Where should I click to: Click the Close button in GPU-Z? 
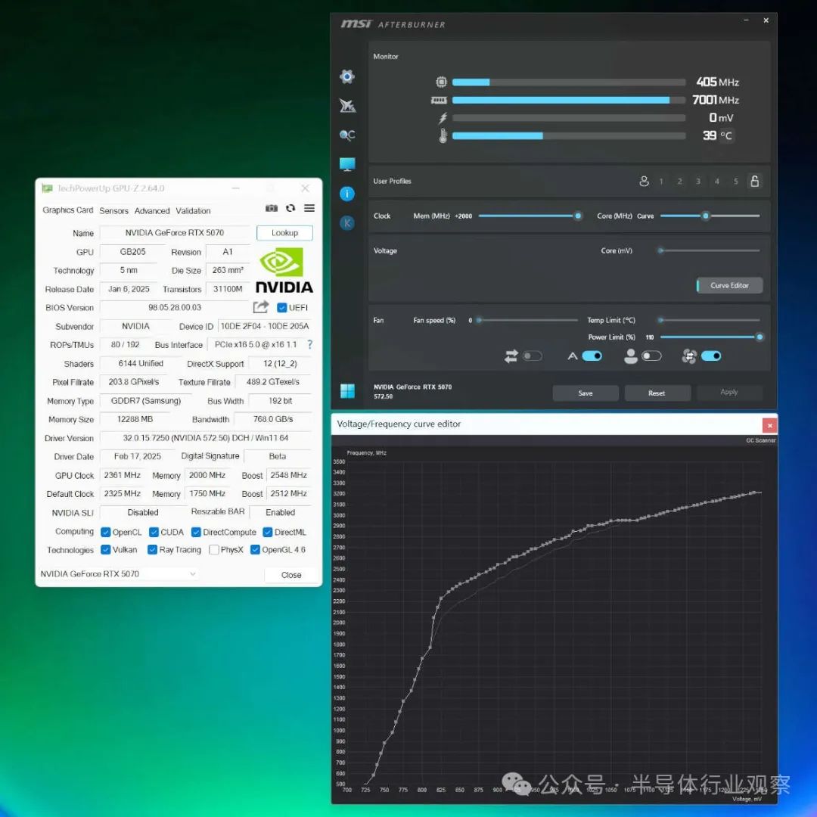pos(291,575)
